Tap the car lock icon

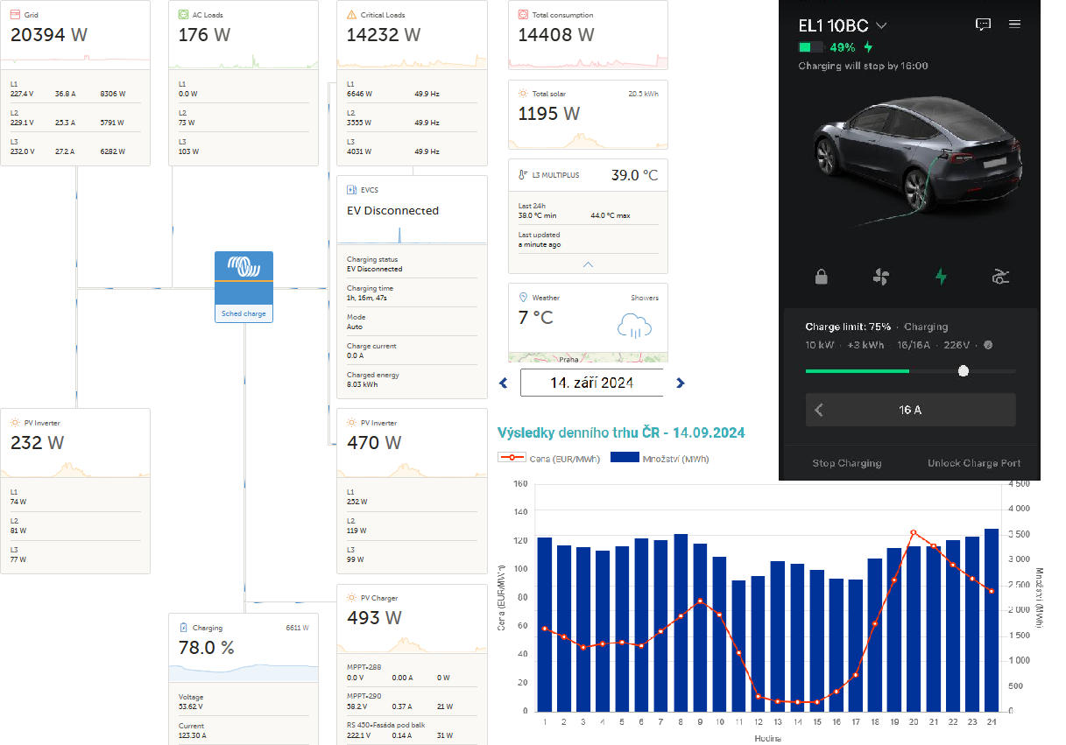821,277
